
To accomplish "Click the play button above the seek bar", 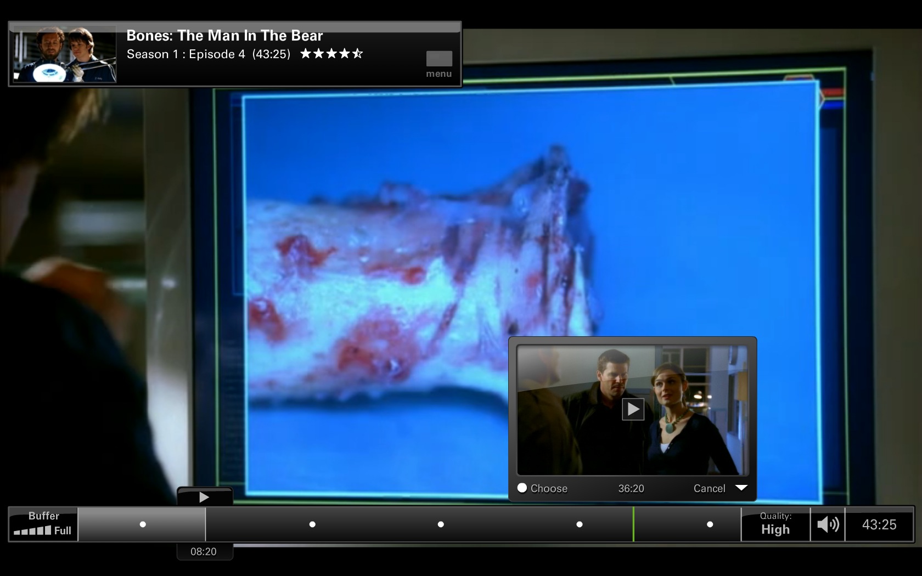I will [x=205, y=497].
